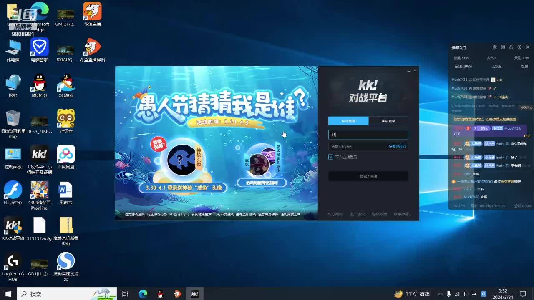The height and width of the screenshot is (300, 534).
Task: Open the taskbar volume icon
Action: tap(466, 294)
